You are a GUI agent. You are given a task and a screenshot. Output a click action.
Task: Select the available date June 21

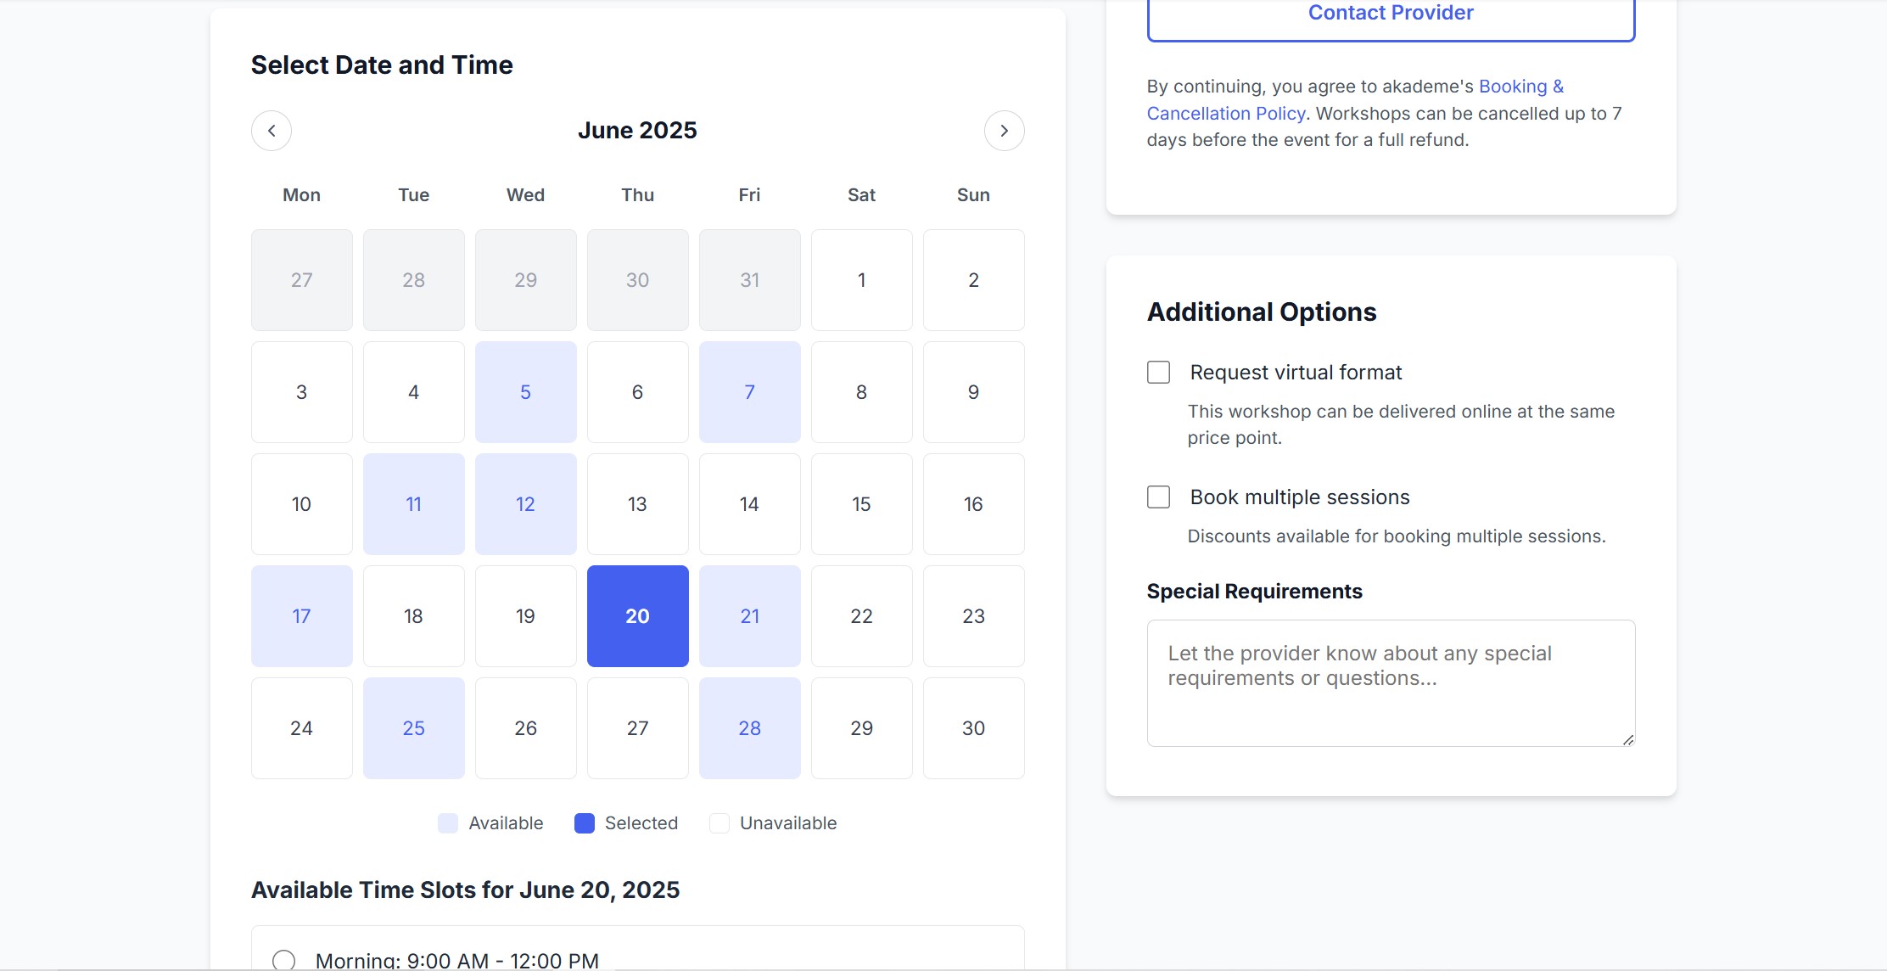coord(749,616)
